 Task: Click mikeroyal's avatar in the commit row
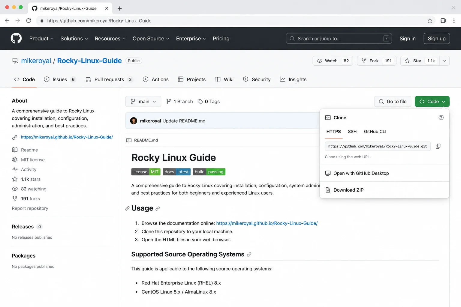click(x=134, y=121)
